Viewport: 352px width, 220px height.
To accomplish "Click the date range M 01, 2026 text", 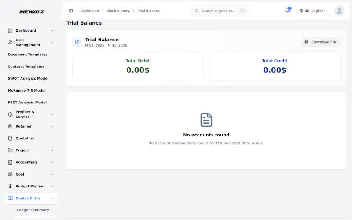I will 106,46.
